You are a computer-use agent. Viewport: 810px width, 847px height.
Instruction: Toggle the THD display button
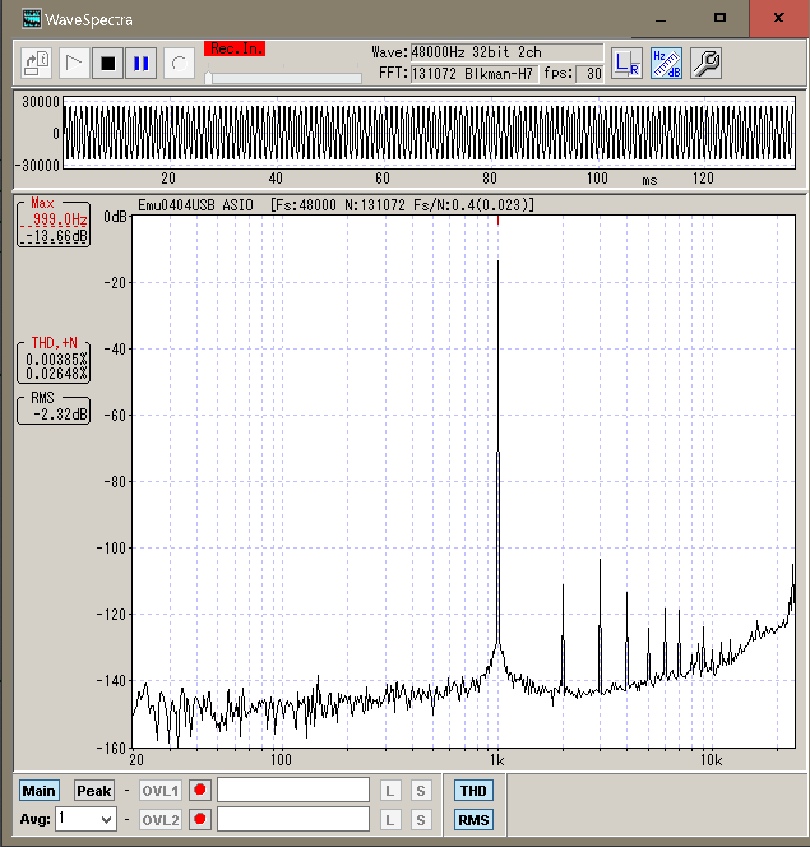click(x=473, y=791)
